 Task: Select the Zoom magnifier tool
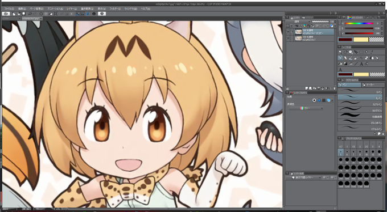[340, 52]
